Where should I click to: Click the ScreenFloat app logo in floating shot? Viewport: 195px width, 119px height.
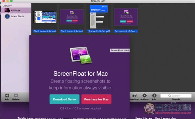(x=81, y=55)
